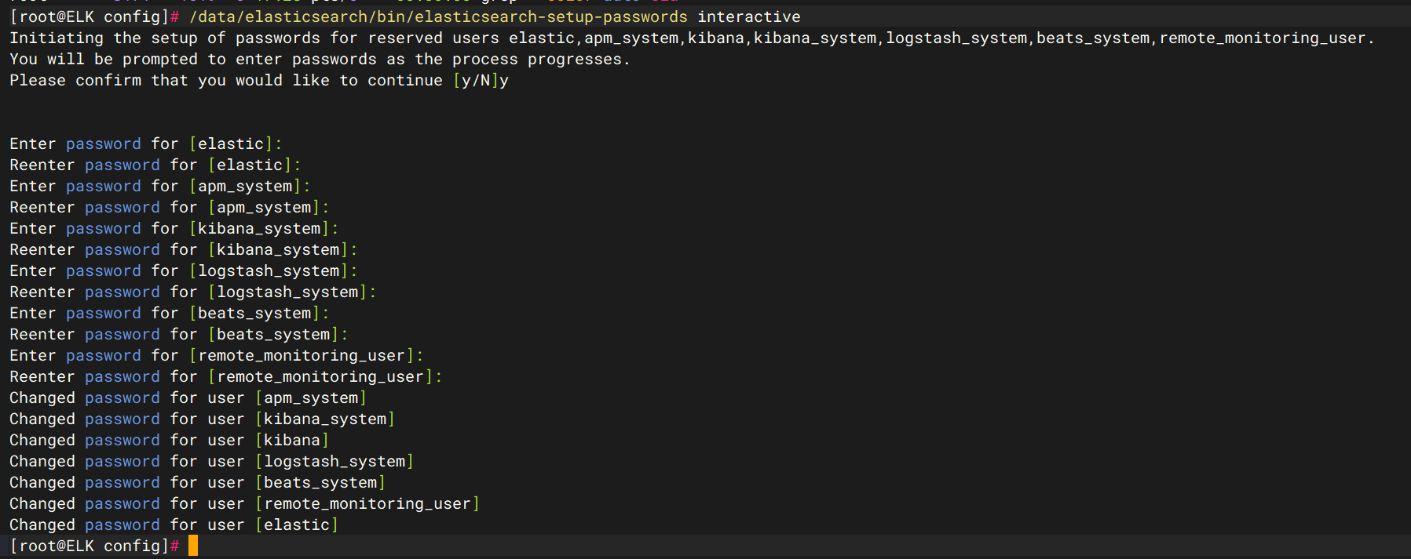Click the "Enter password for [logstash_system]" line

(183, 270)
